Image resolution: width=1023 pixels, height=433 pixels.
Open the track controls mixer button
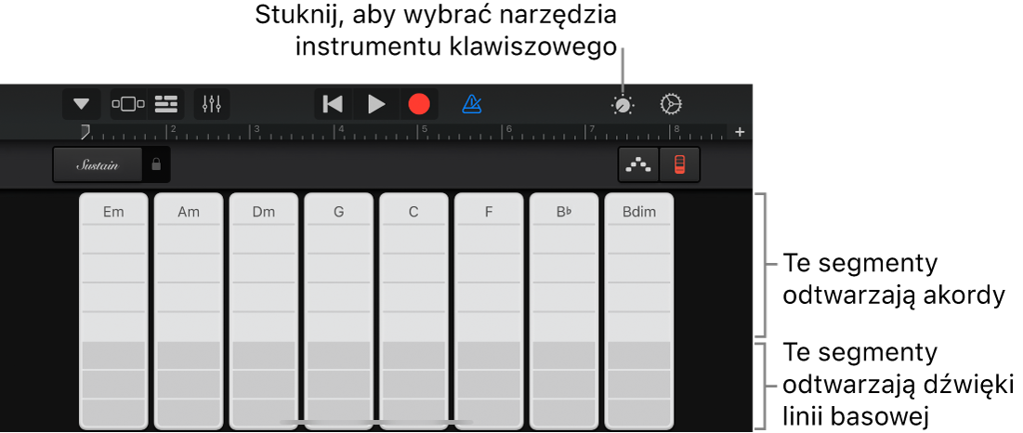[212, 104]
